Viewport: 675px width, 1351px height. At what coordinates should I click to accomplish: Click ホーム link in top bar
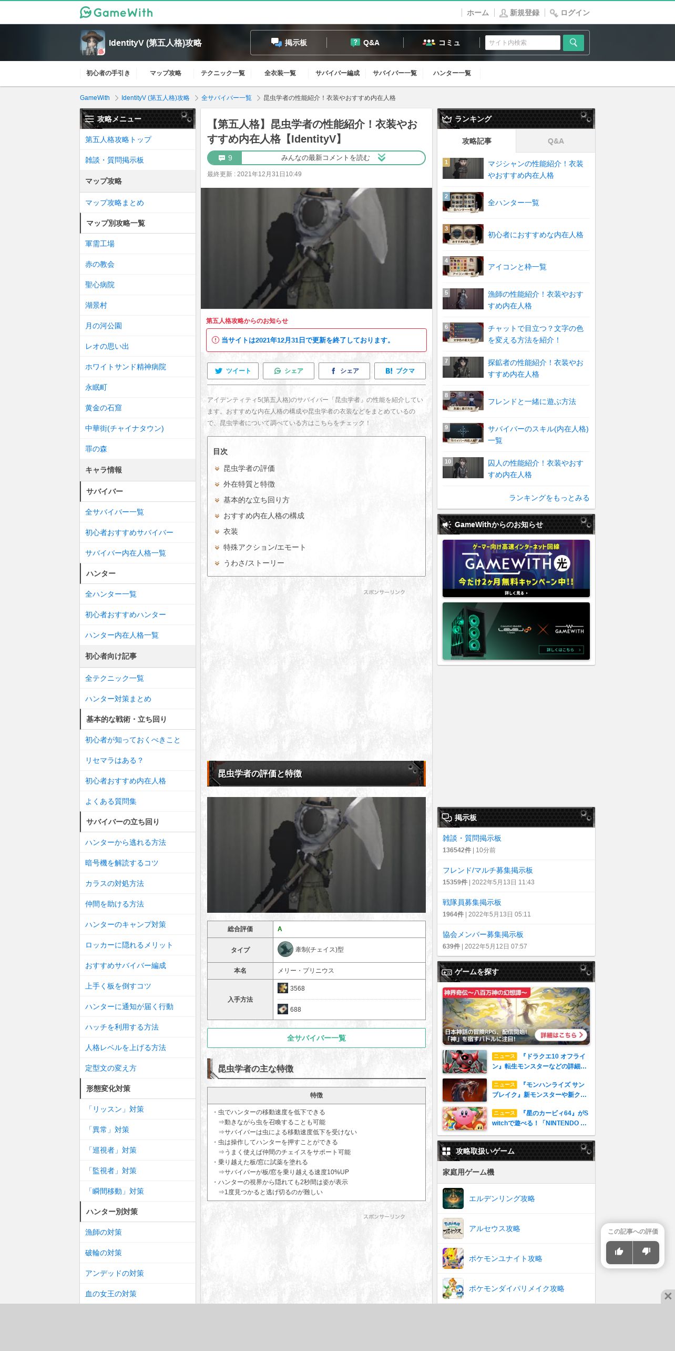pyautogui.click(x=477, y=13)
